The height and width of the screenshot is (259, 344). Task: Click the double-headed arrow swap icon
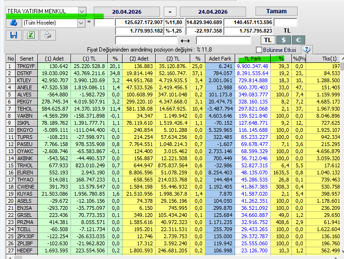(x=185, y=41)
